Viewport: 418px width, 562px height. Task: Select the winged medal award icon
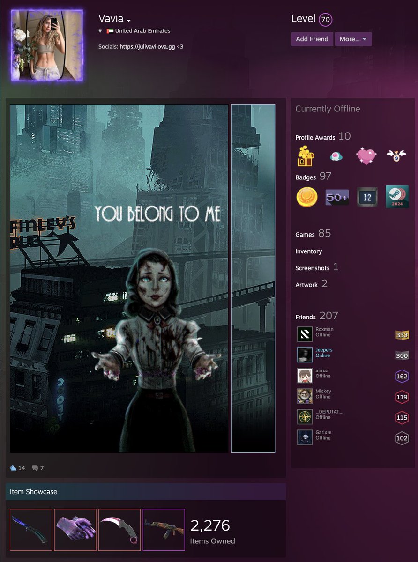tap(396, 156)
